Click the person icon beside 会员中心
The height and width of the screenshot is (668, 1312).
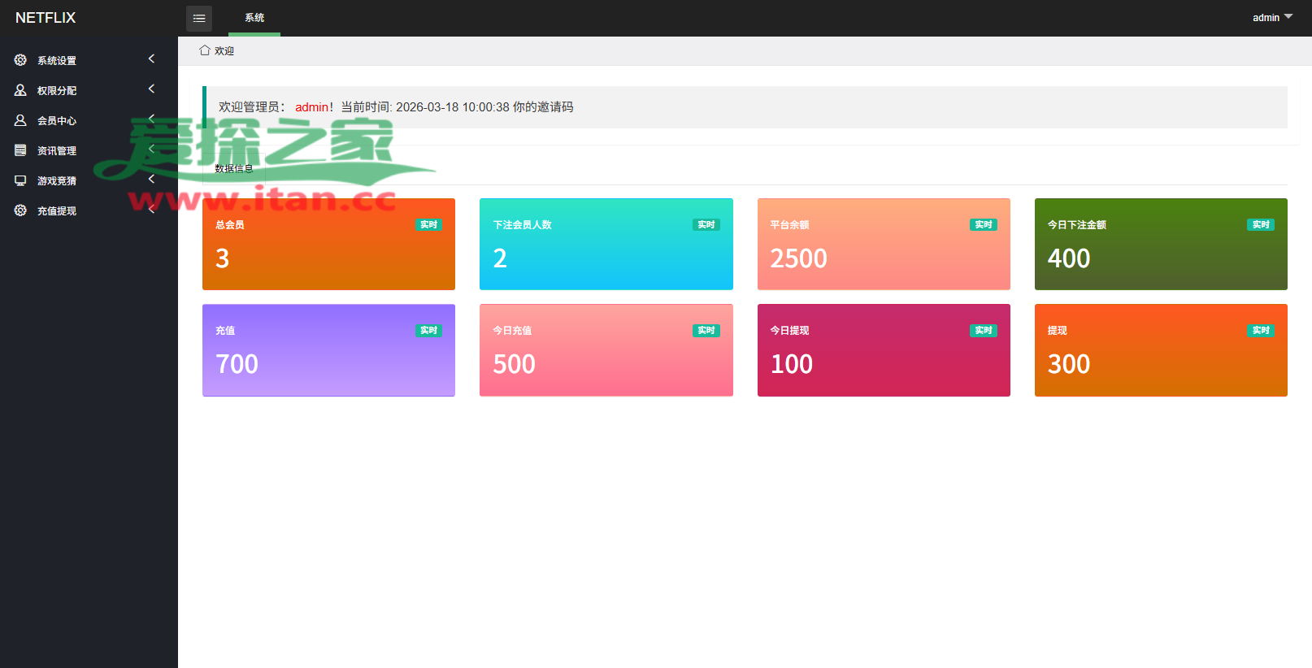(x=20, y=120)
